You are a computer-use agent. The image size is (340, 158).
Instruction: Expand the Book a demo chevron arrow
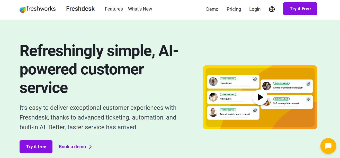(x=91, y=146)
